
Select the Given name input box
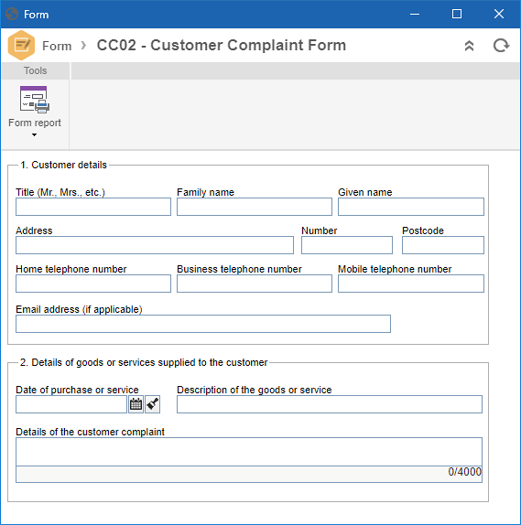point(411,207)
